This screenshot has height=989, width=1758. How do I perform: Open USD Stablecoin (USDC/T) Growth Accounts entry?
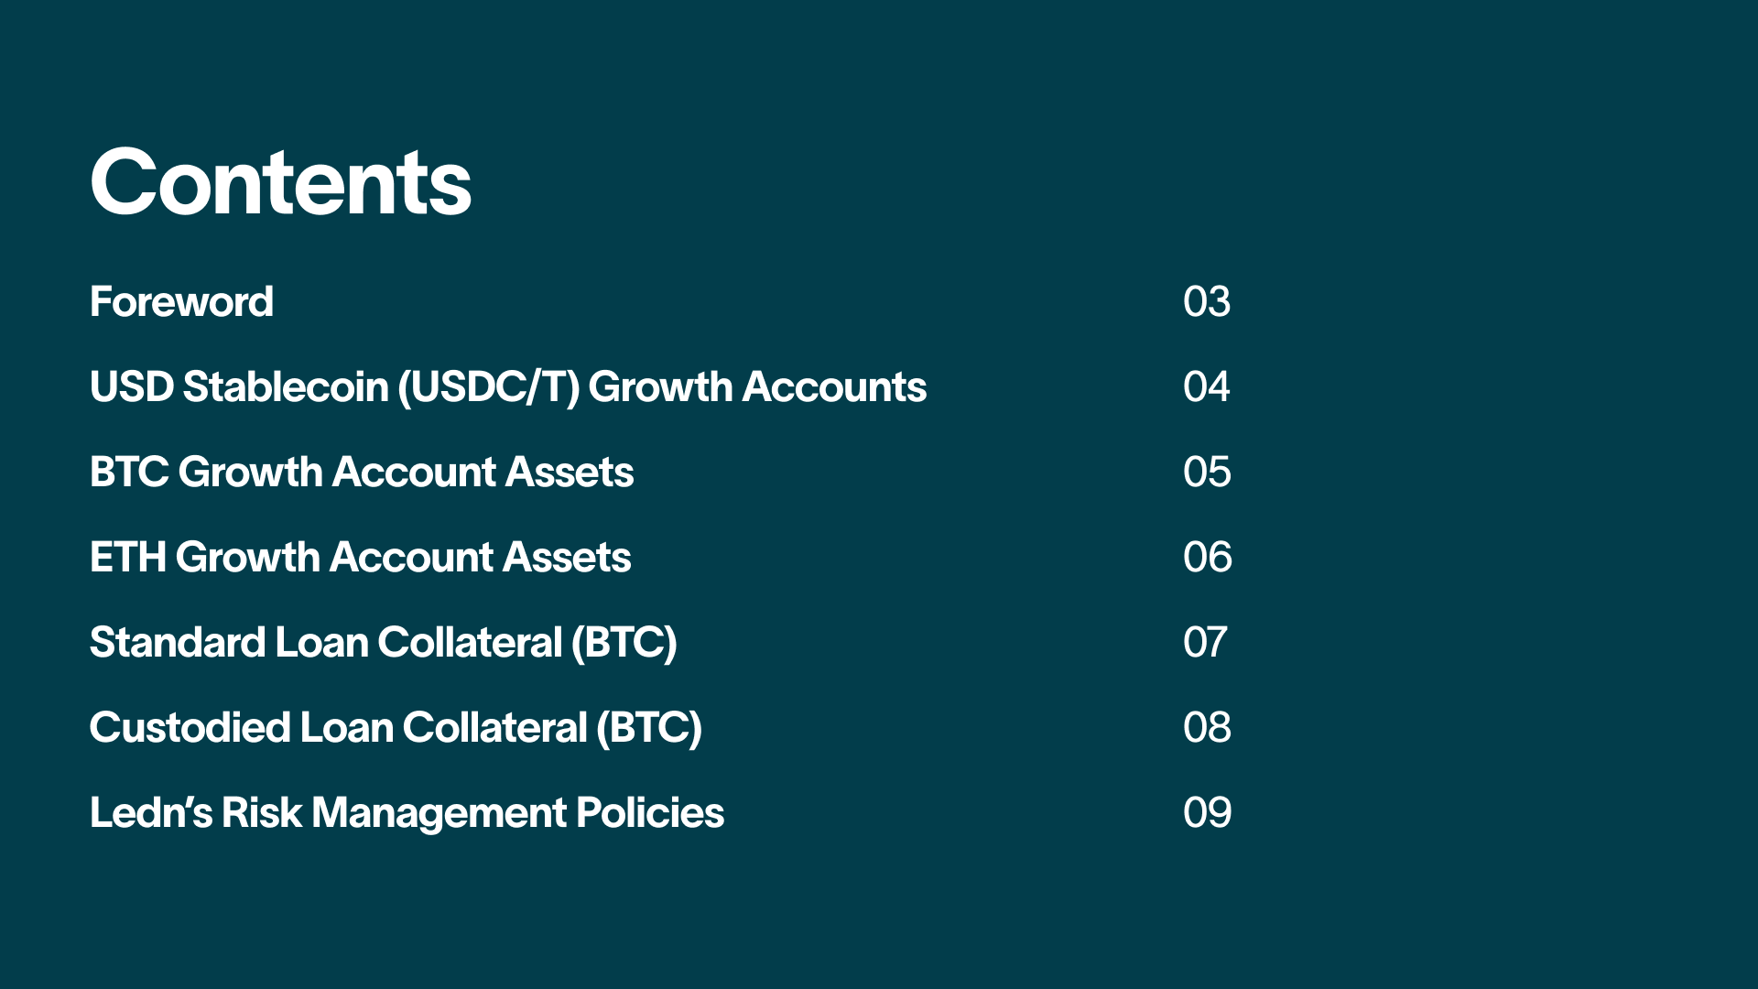[x=508, y=387]
